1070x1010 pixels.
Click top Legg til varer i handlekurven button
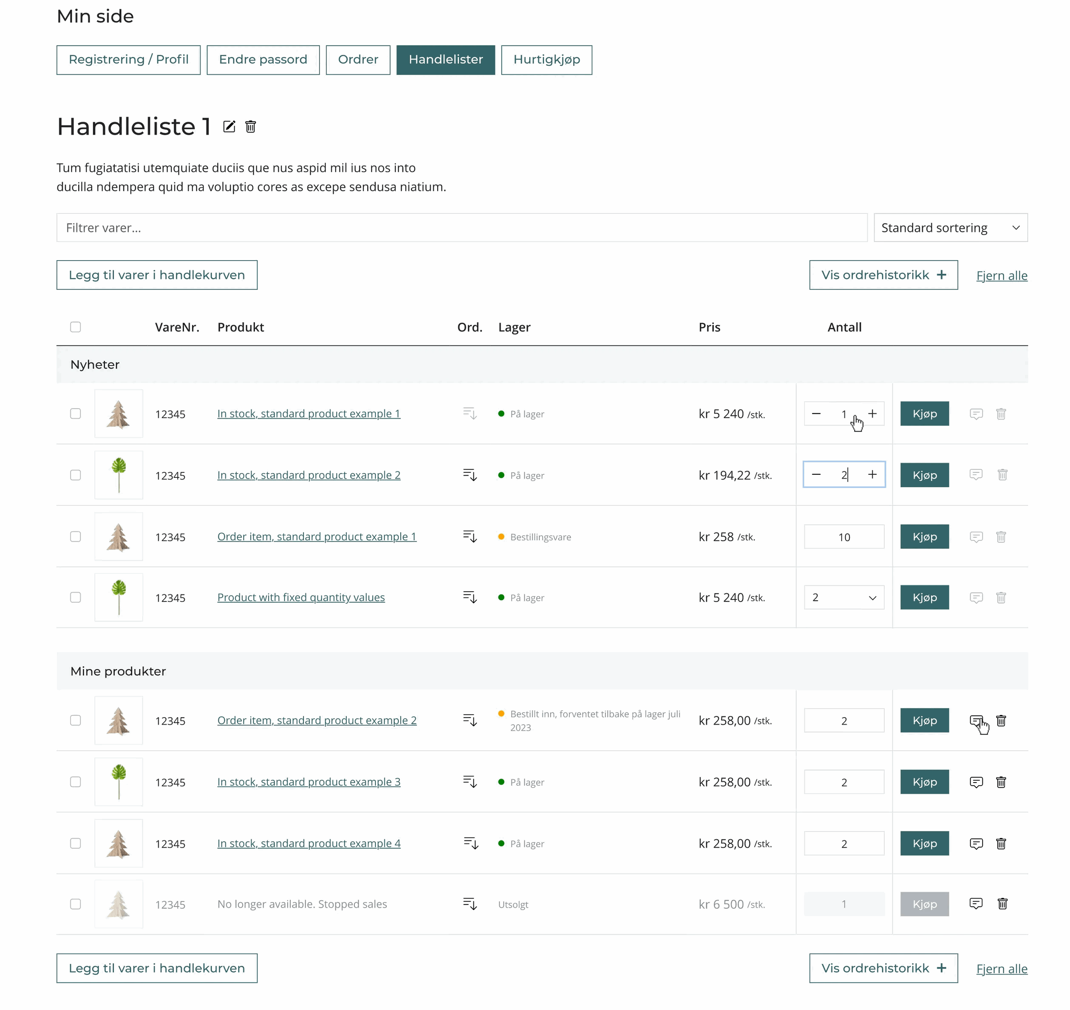coord(157,275)
